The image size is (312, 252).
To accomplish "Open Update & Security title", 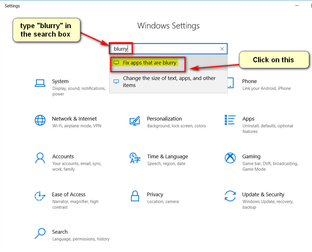I will [x=263, y=195].
